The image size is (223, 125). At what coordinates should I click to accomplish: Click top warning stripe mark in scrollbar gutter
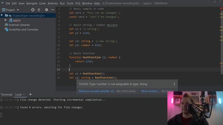(x=221, y=14)
